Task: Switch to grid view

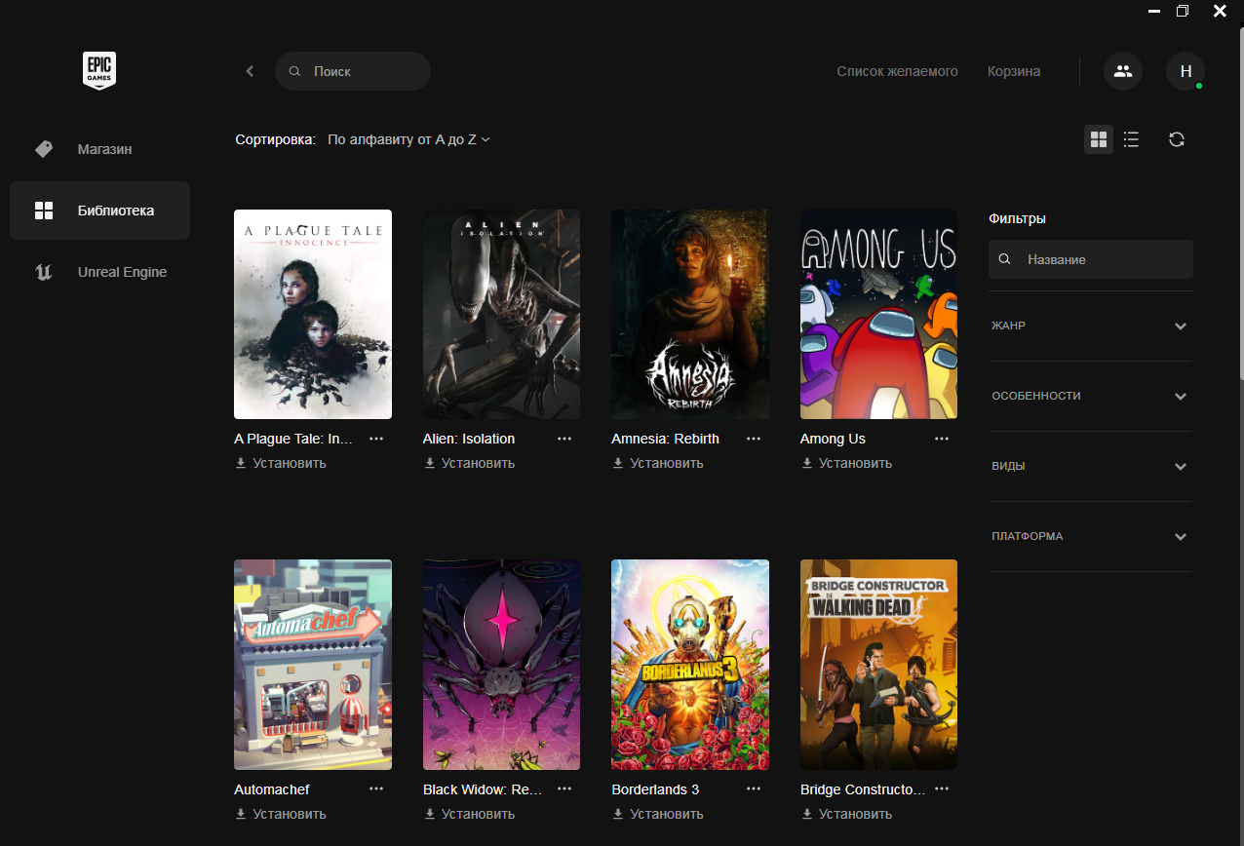Action: point(1099,139)
